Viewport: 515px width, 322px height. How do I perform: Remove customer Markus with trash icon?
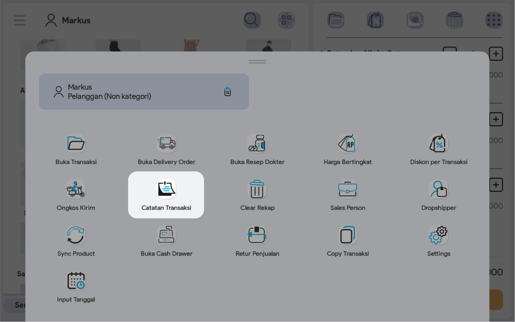pyautogui.click(x=227, y=92)
